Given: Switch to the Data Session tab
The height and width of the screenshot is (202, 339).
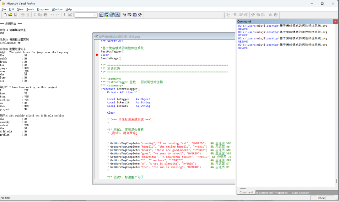Looking at the screenshot, I should coord(301,193).
